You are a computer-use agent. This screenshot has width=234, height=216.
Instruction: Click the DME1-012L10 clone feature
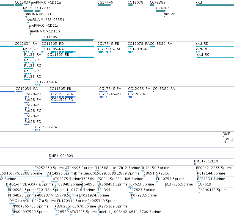pyautogui.click(x=214, y=164)
